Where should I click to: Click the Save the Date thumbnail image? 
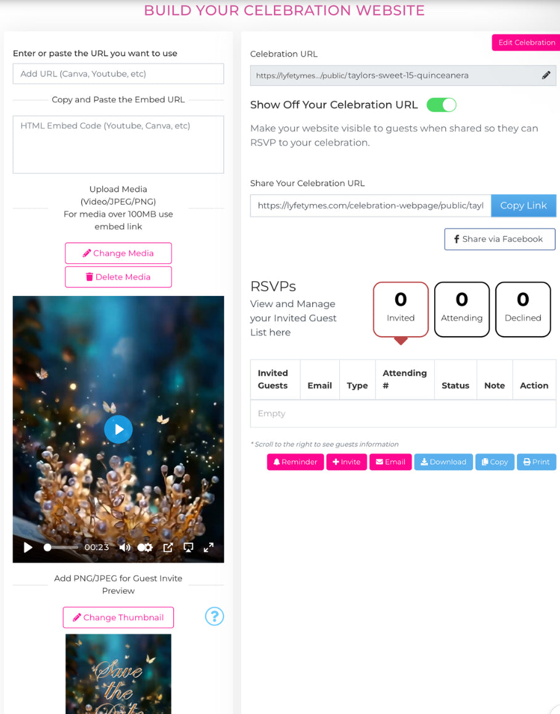118,674
